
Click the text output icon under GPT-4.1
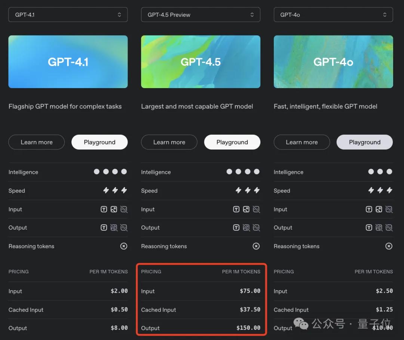(x=104, y=228)
